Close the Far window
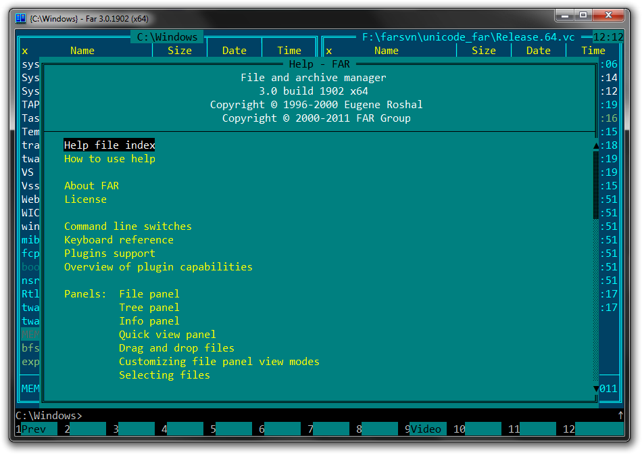 608,16
